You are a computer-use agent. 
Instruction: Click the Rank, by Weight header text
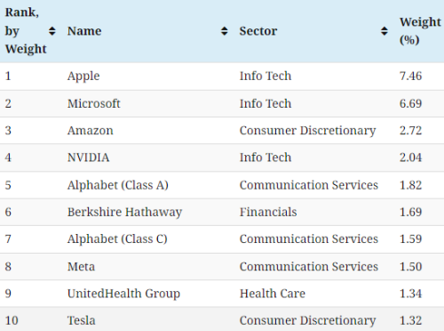tap(26, 31)
